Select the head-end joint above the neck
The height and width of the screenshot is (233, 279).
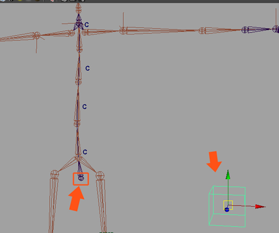[x=79, y=10]
